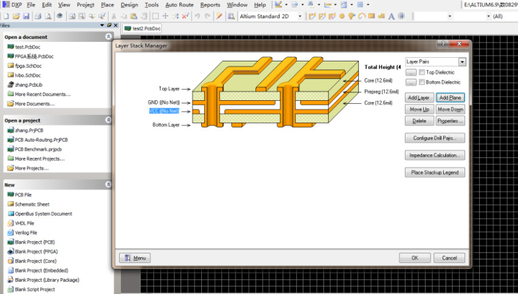This screenshot has width=518, height=294.
Task: Zoom to selected objects toolbar icon
Action: coord(92,16)
